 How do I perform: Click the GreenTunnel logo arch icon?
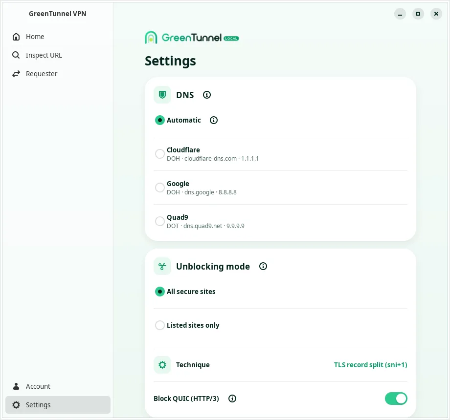pyautogui.click(x=151, y=38)
